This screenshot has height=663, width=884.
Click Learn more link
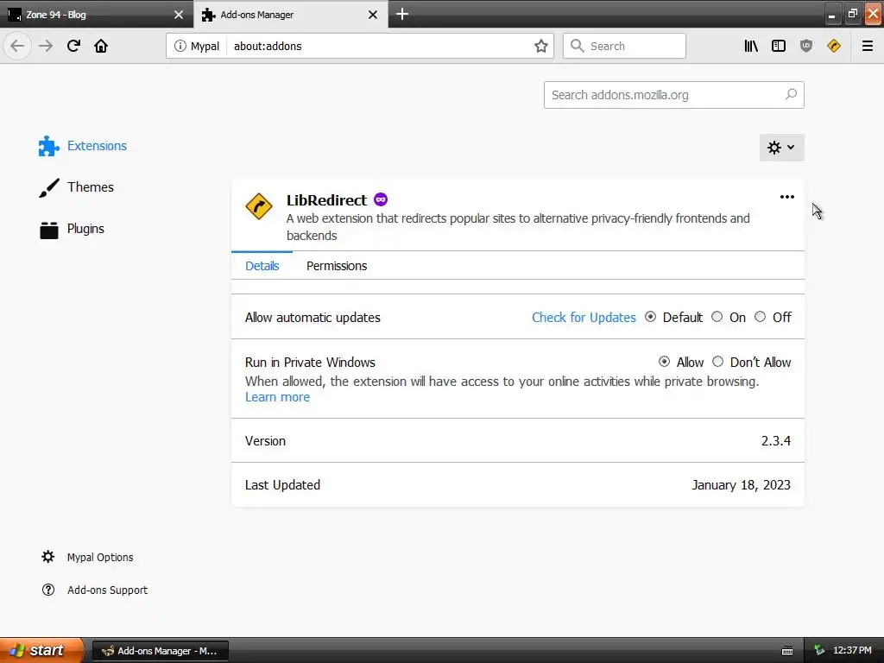point(277,397)
